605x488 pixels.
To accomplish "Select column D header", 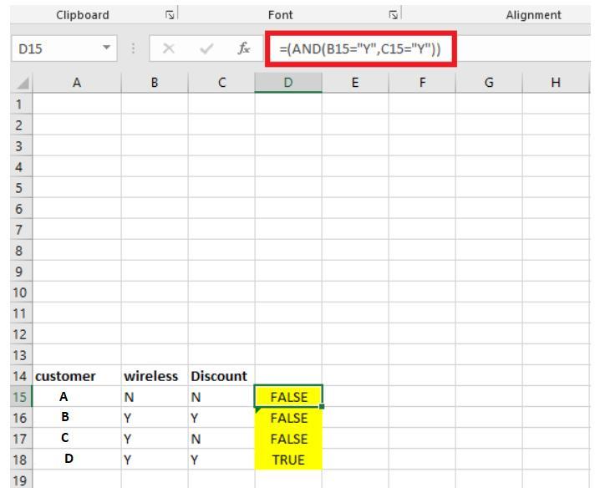I will [288, 83].
